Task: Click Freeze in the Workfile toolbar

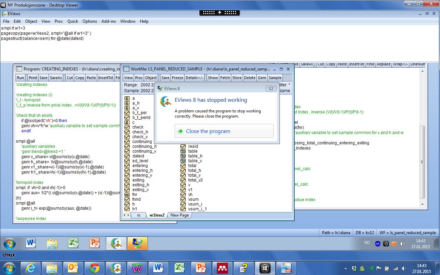Action: (x=177, y=78)
